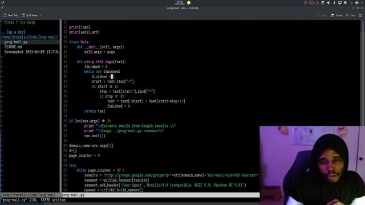Select goog-mail.py in the file tree
Image resolution: width=365 pixels, height=205 pixels.
point(16,42)
